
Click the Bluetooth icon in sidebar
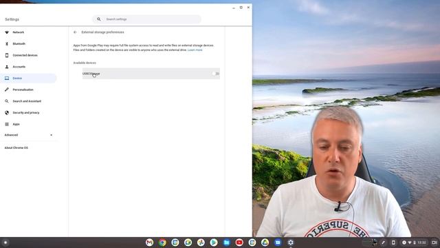click(x=7, y=44)
